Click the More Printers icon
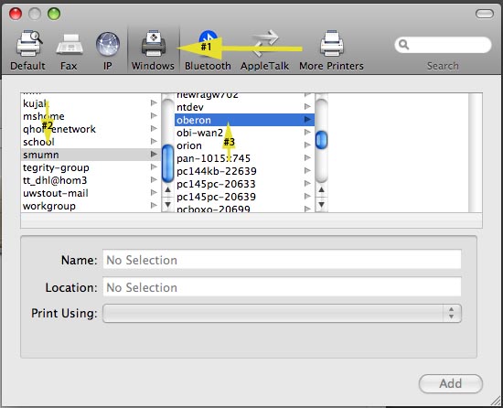 click(x=332, y=44)
